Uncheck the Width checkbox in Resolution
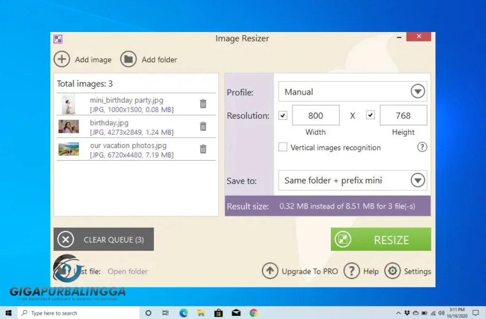Image resolution: width=486 pixels, height=319 pixels. [282, 115]
